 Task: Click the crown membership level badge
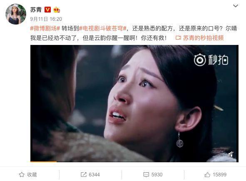tap(57, 10)
